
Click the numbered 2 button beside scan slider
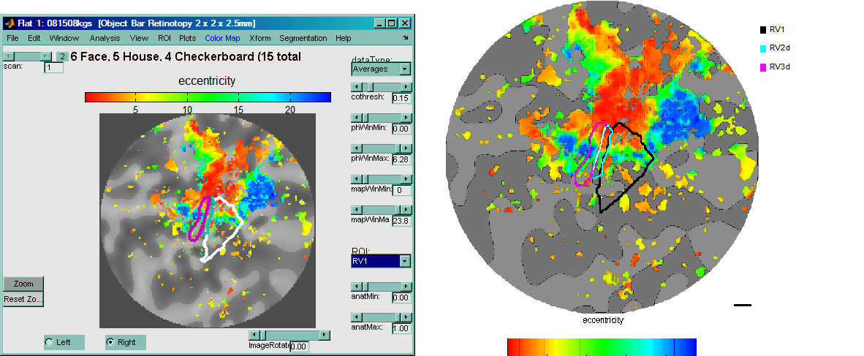pos(62,56)
